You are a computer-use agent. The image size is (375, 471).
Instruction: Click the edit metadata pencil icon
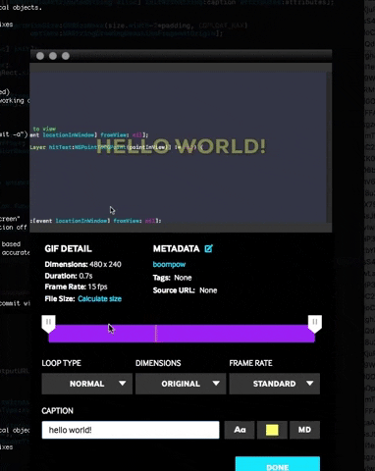pyautogui.click(x=208, y=249)
